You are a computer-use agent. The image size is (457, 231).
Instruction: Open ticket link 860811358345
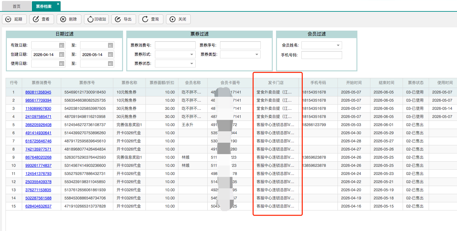pyautogui.click(x=38, y=92)
